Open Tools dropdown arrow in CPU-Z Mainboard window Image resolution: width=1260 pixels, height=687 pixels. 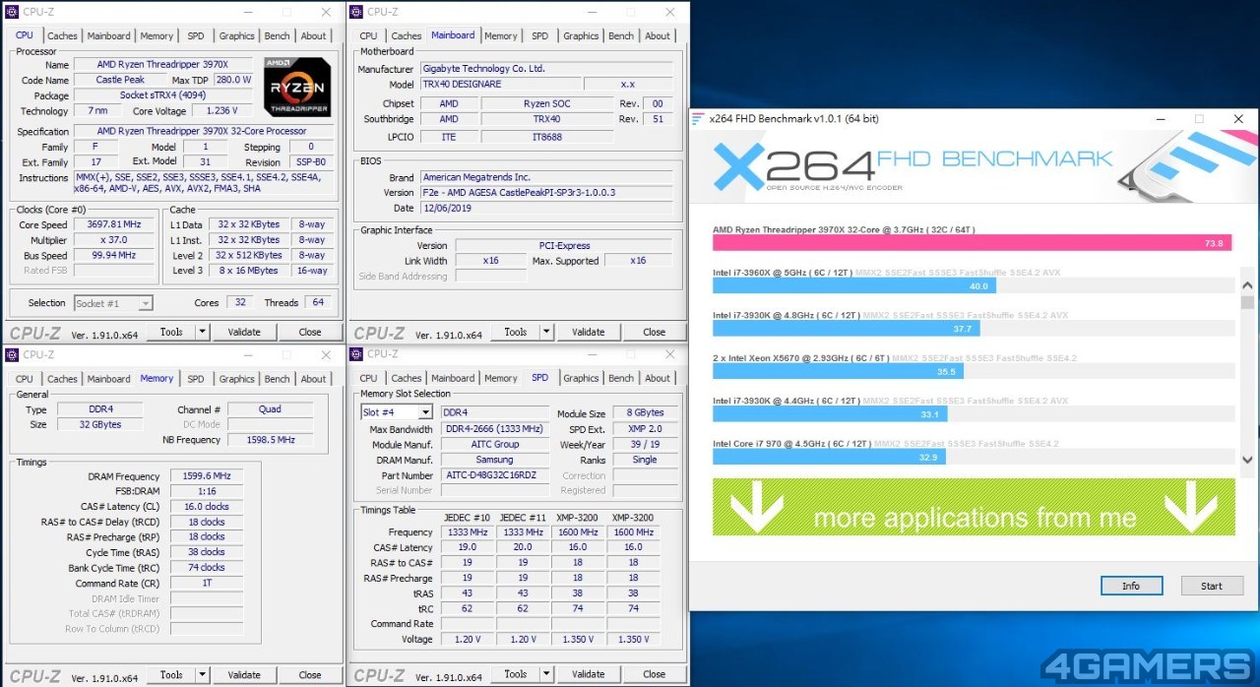click(547, 332)
